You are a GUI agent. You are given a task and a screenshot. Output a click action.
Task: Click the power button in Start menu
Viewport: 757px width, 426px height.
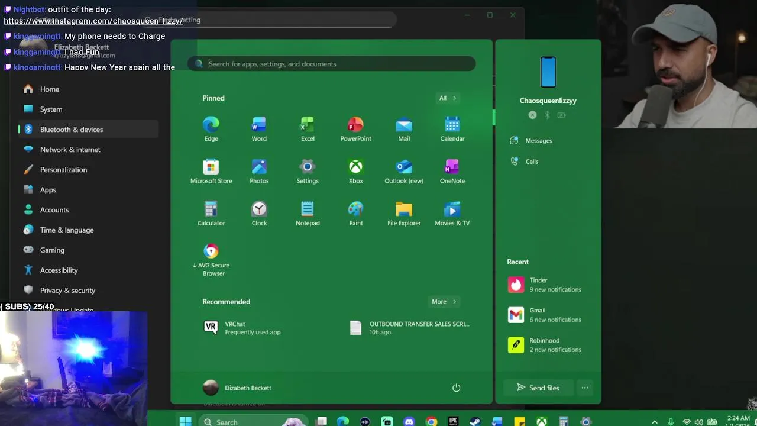[456, 388]
